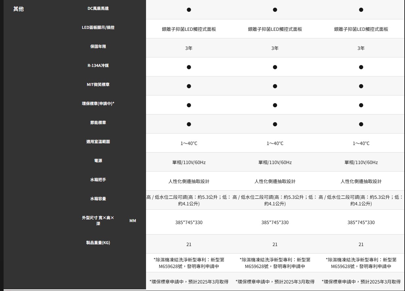Image resolution: width=405 pixels, height=291 pixels.
Task: Click the R-134A冷媒 dot in middle product column
Action: [275, 67]
